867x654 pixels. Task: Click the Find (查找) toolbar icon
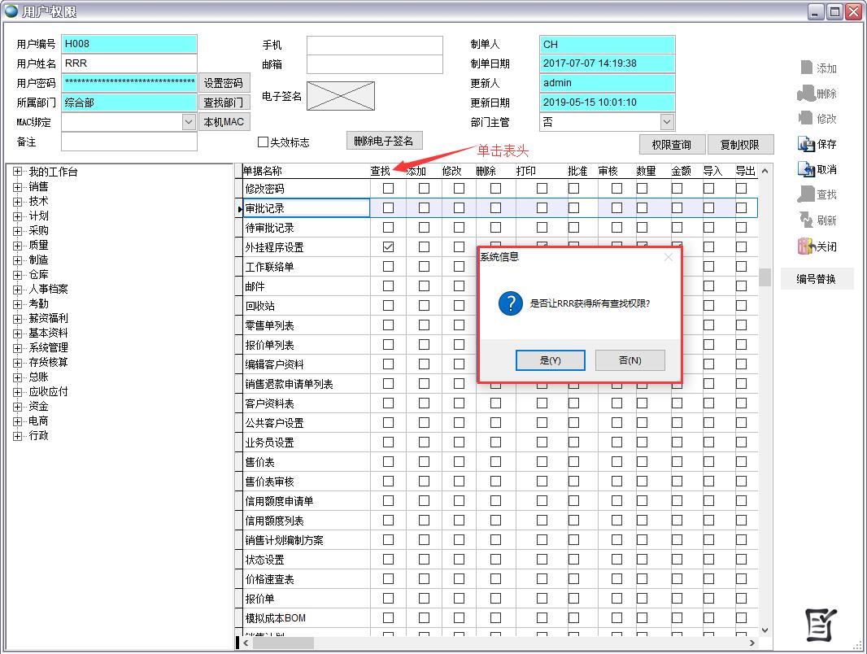tap(807, 194)
